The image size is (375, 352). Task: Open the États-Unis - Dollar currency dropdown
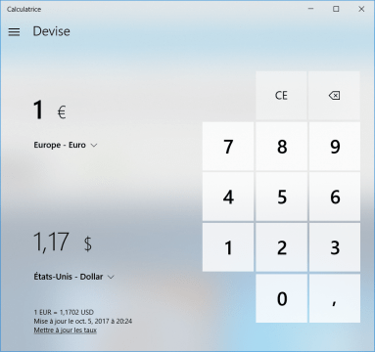tap(73, 277)
